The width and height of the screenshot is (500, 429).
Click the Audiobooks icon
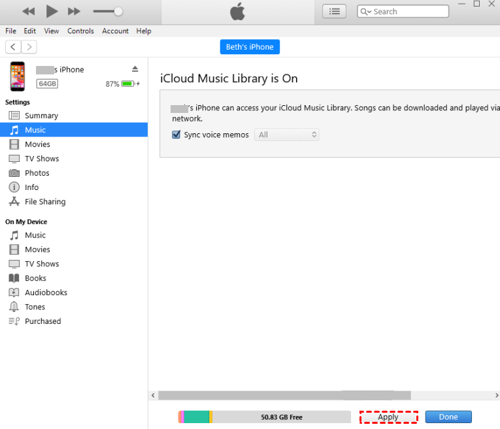point(14,292)
